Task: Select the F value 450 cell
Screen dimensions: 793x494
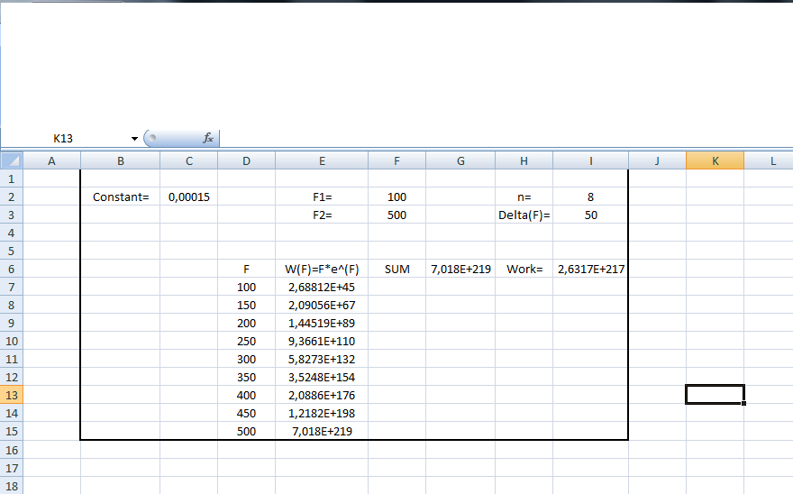Action: pyautogui.click(x=246, y=413)
